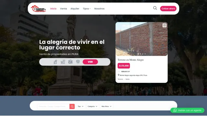
Task: Focus the address search input field
Action: (53, 106)
